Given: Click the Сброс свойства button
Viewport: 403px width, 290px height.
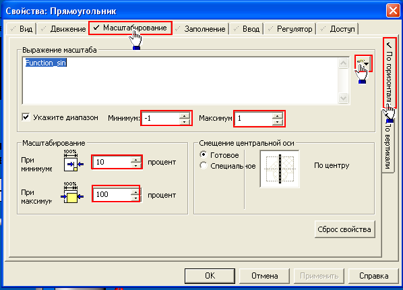Looking at the screenshot, I should (344, 229).
